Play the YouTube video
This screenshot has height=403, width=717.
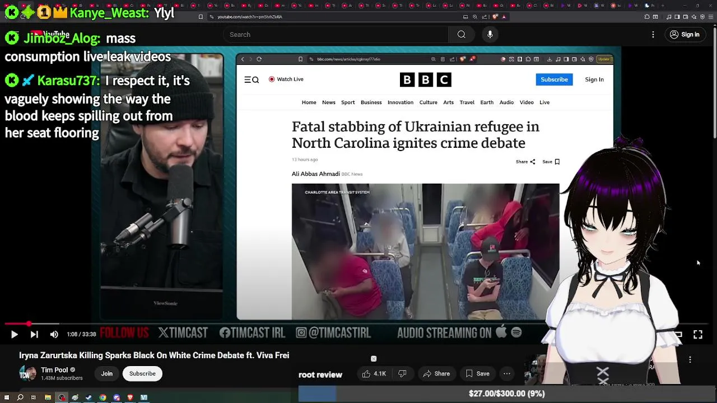coord(14,334)
